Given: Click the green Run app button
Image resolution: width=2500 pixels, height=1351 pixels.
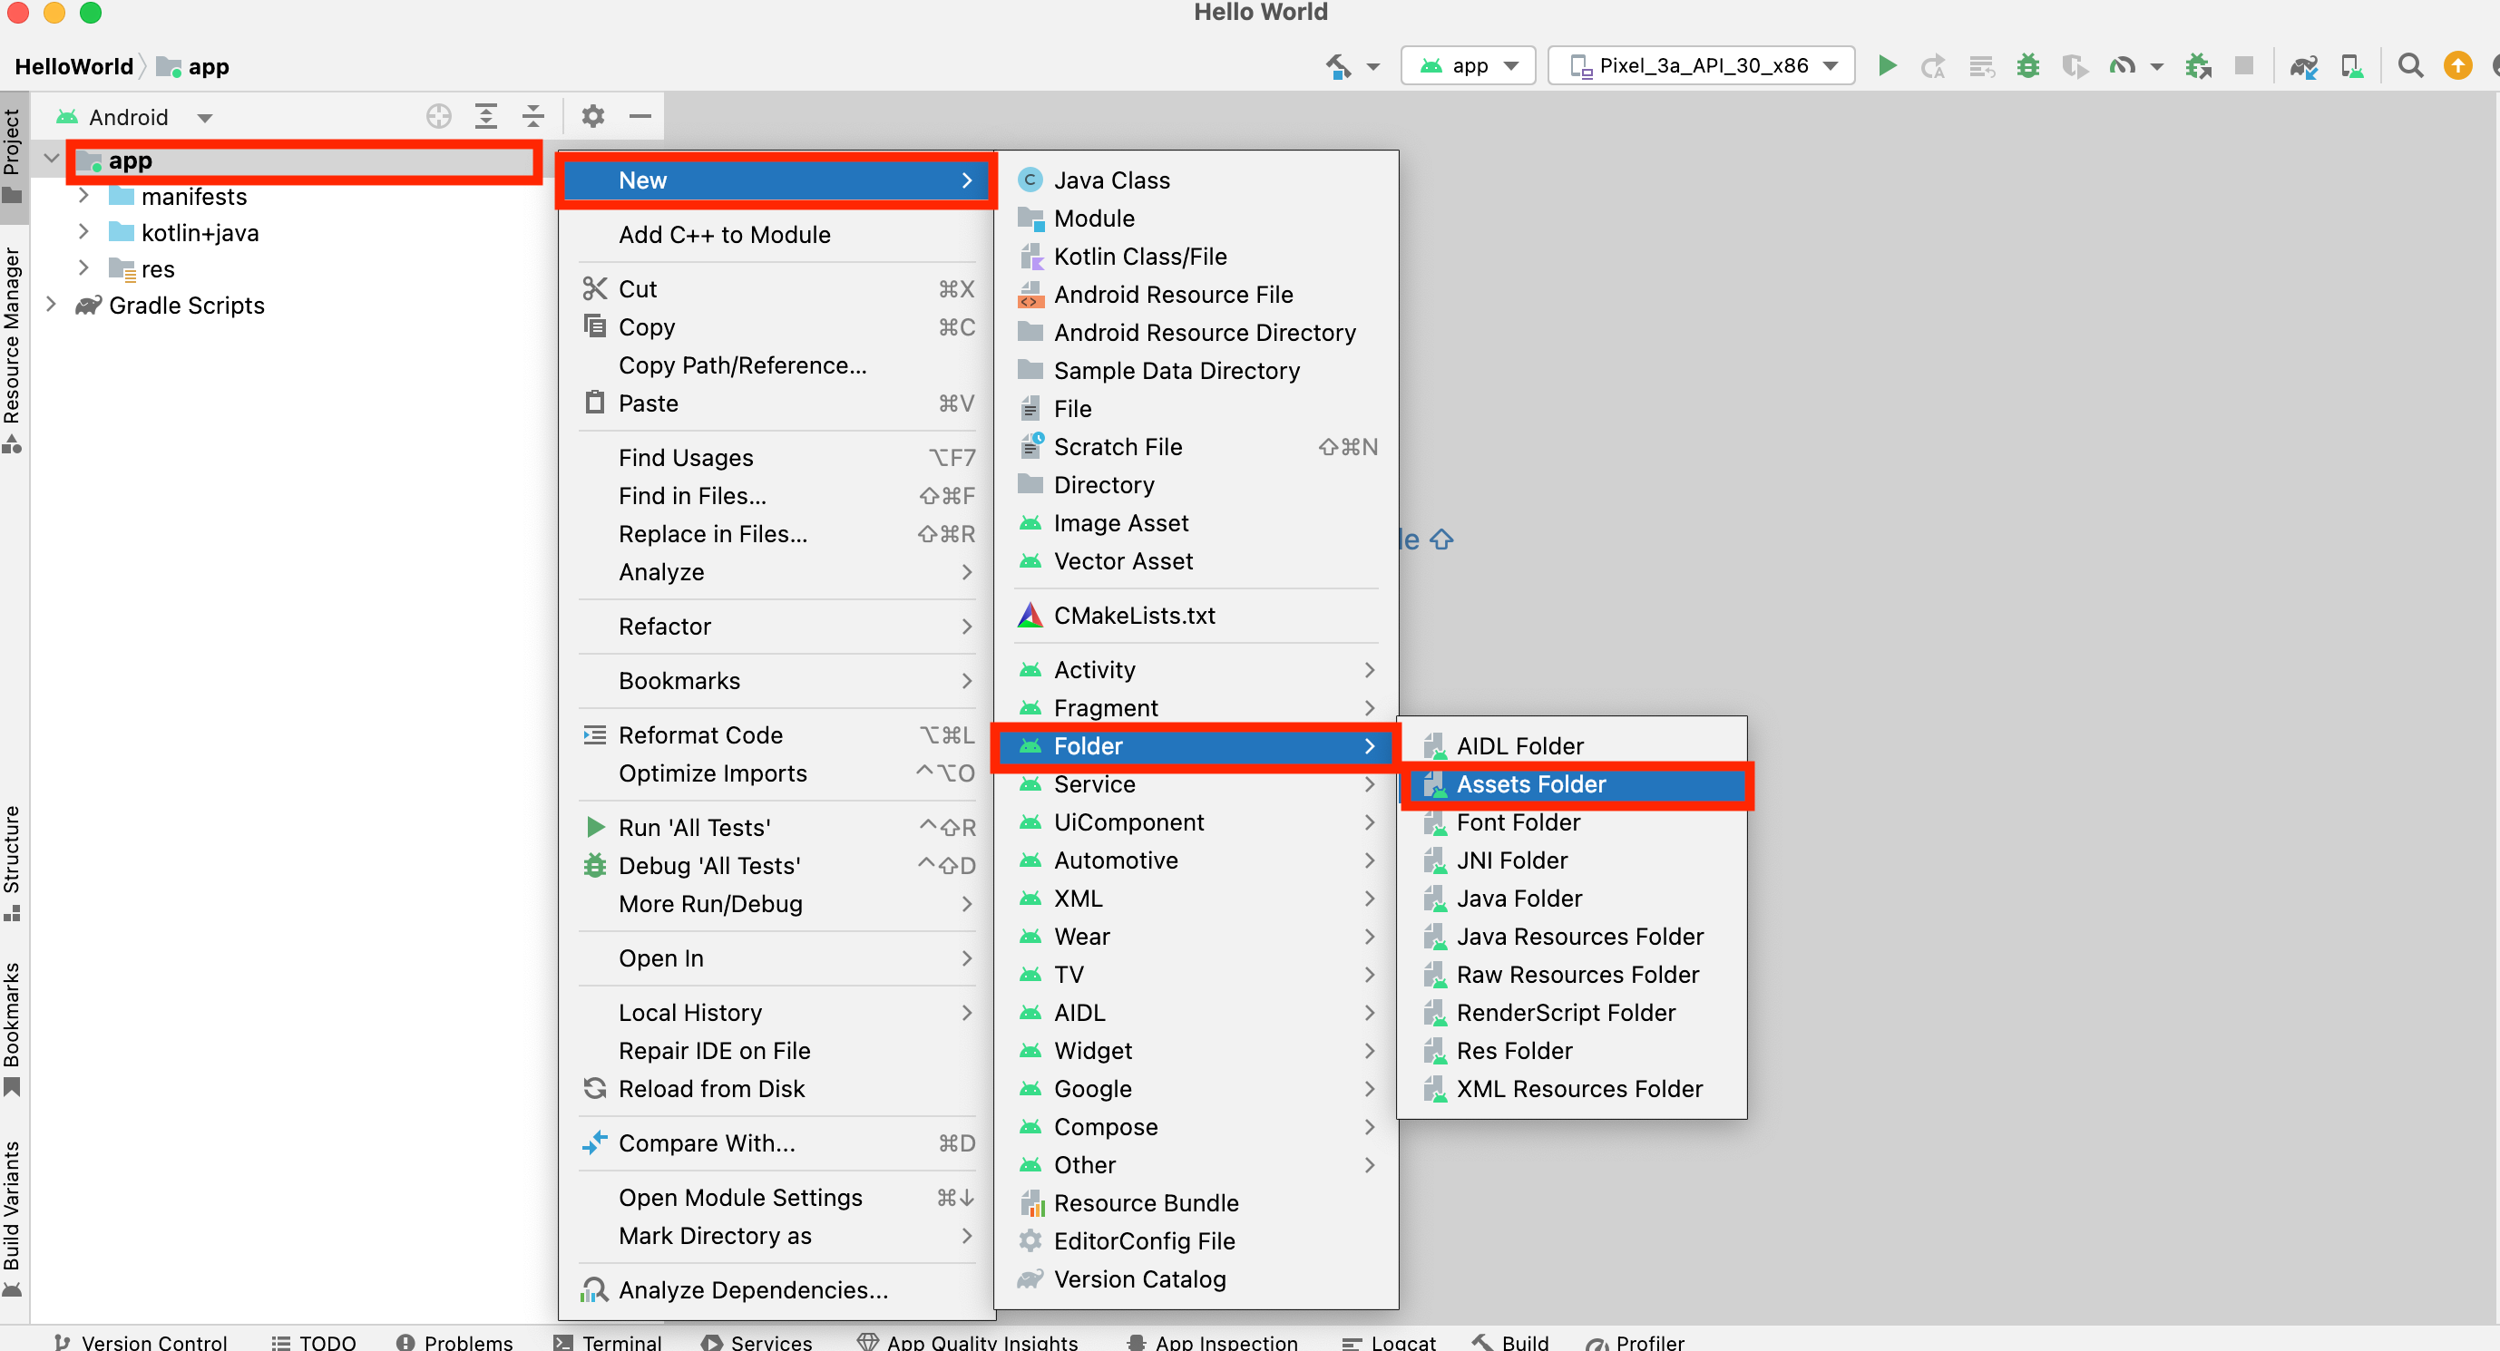Looking at the screenshot, I should click(x=1887, y=66).
